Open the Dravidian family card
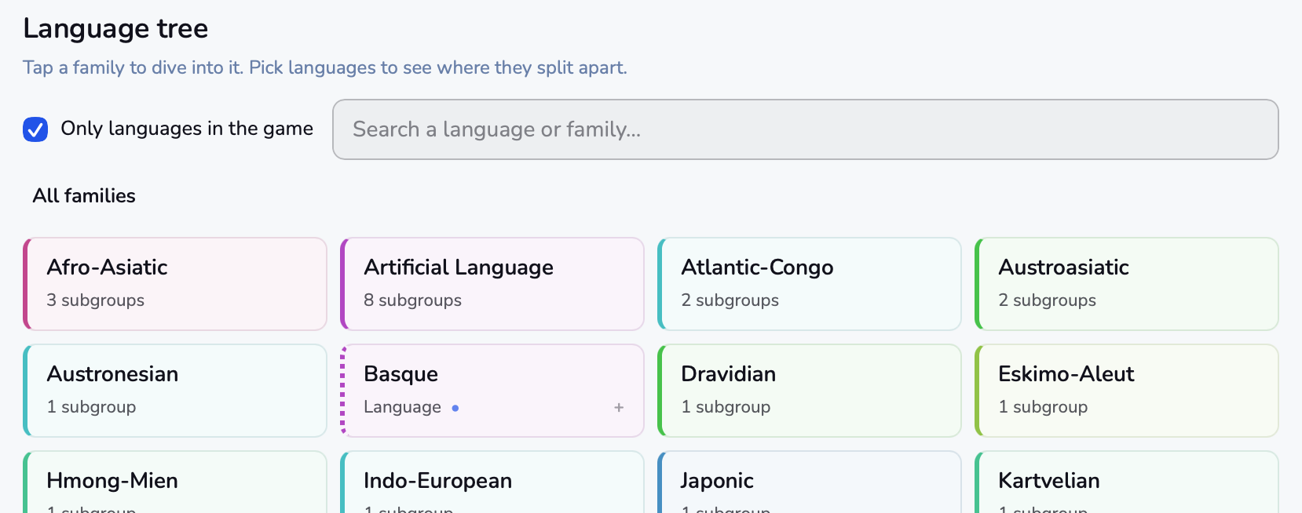Image resolution: width=1302 pixels, height=513 pixels. coord(810,391)
